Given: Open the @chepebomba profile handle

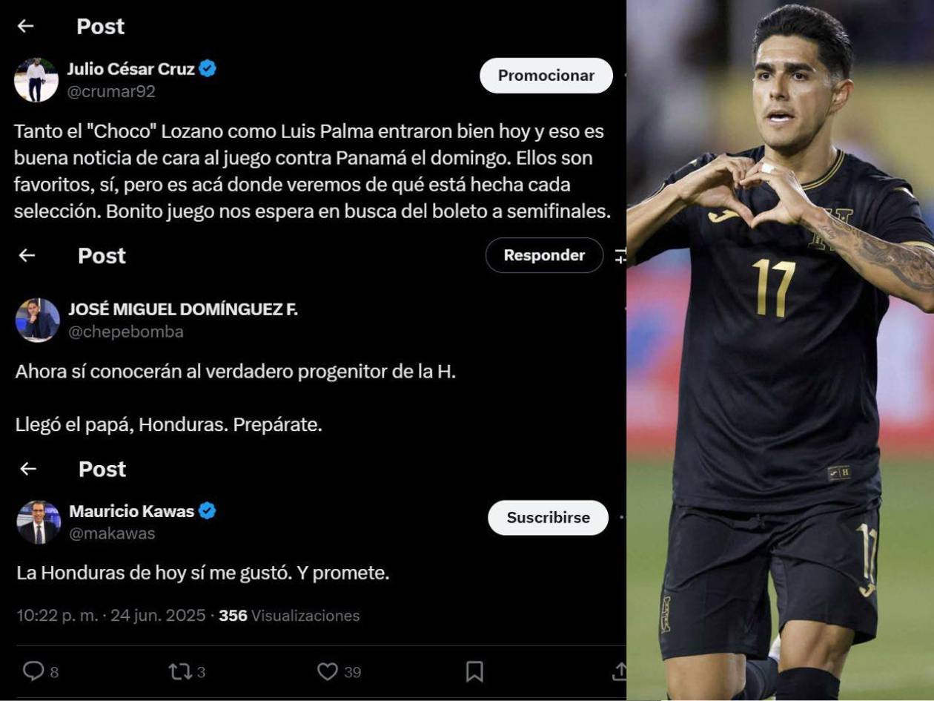Looking at the screenshot, I should point(126,332).
